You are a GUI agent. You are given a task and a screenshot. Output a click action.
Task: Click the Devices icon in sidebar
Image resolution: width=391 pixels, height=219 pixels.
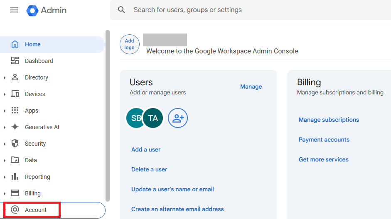pos(15,94)
